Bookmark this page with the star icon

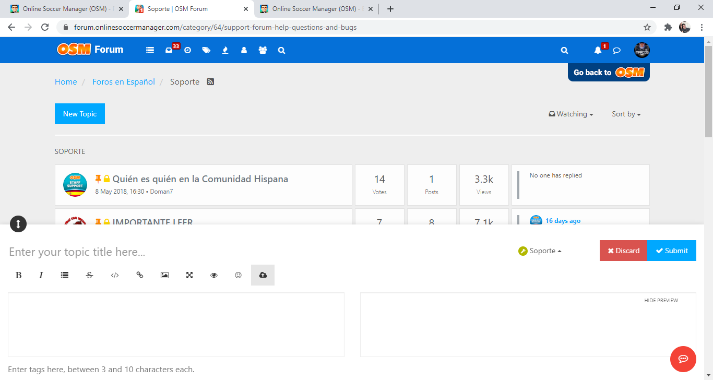point(647,27)
